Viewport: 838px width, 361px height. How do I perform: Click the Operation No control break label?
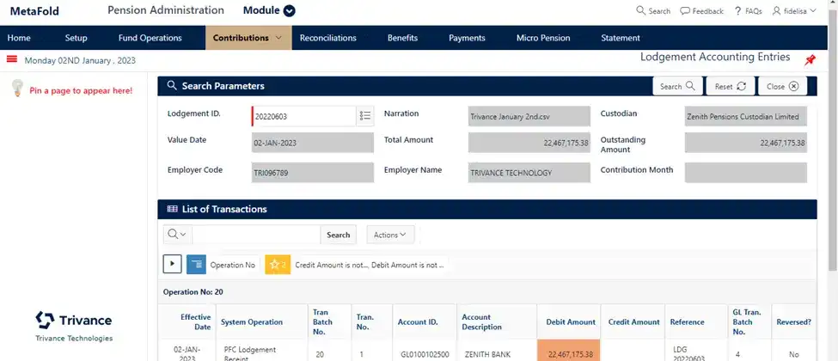click(233, 265)
